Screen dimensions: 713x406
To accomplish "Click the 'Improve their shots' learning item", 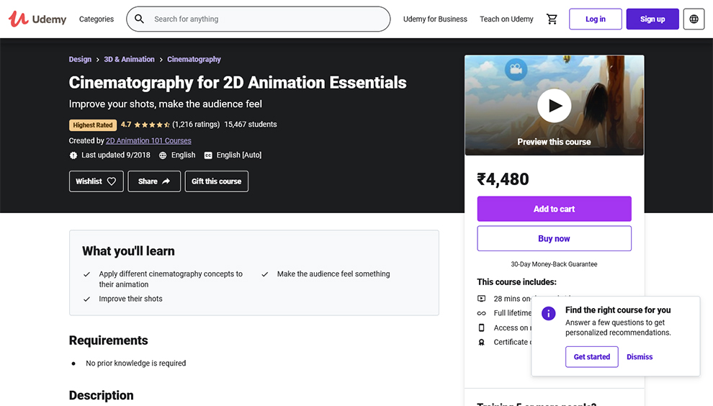I will coord(130,299).
